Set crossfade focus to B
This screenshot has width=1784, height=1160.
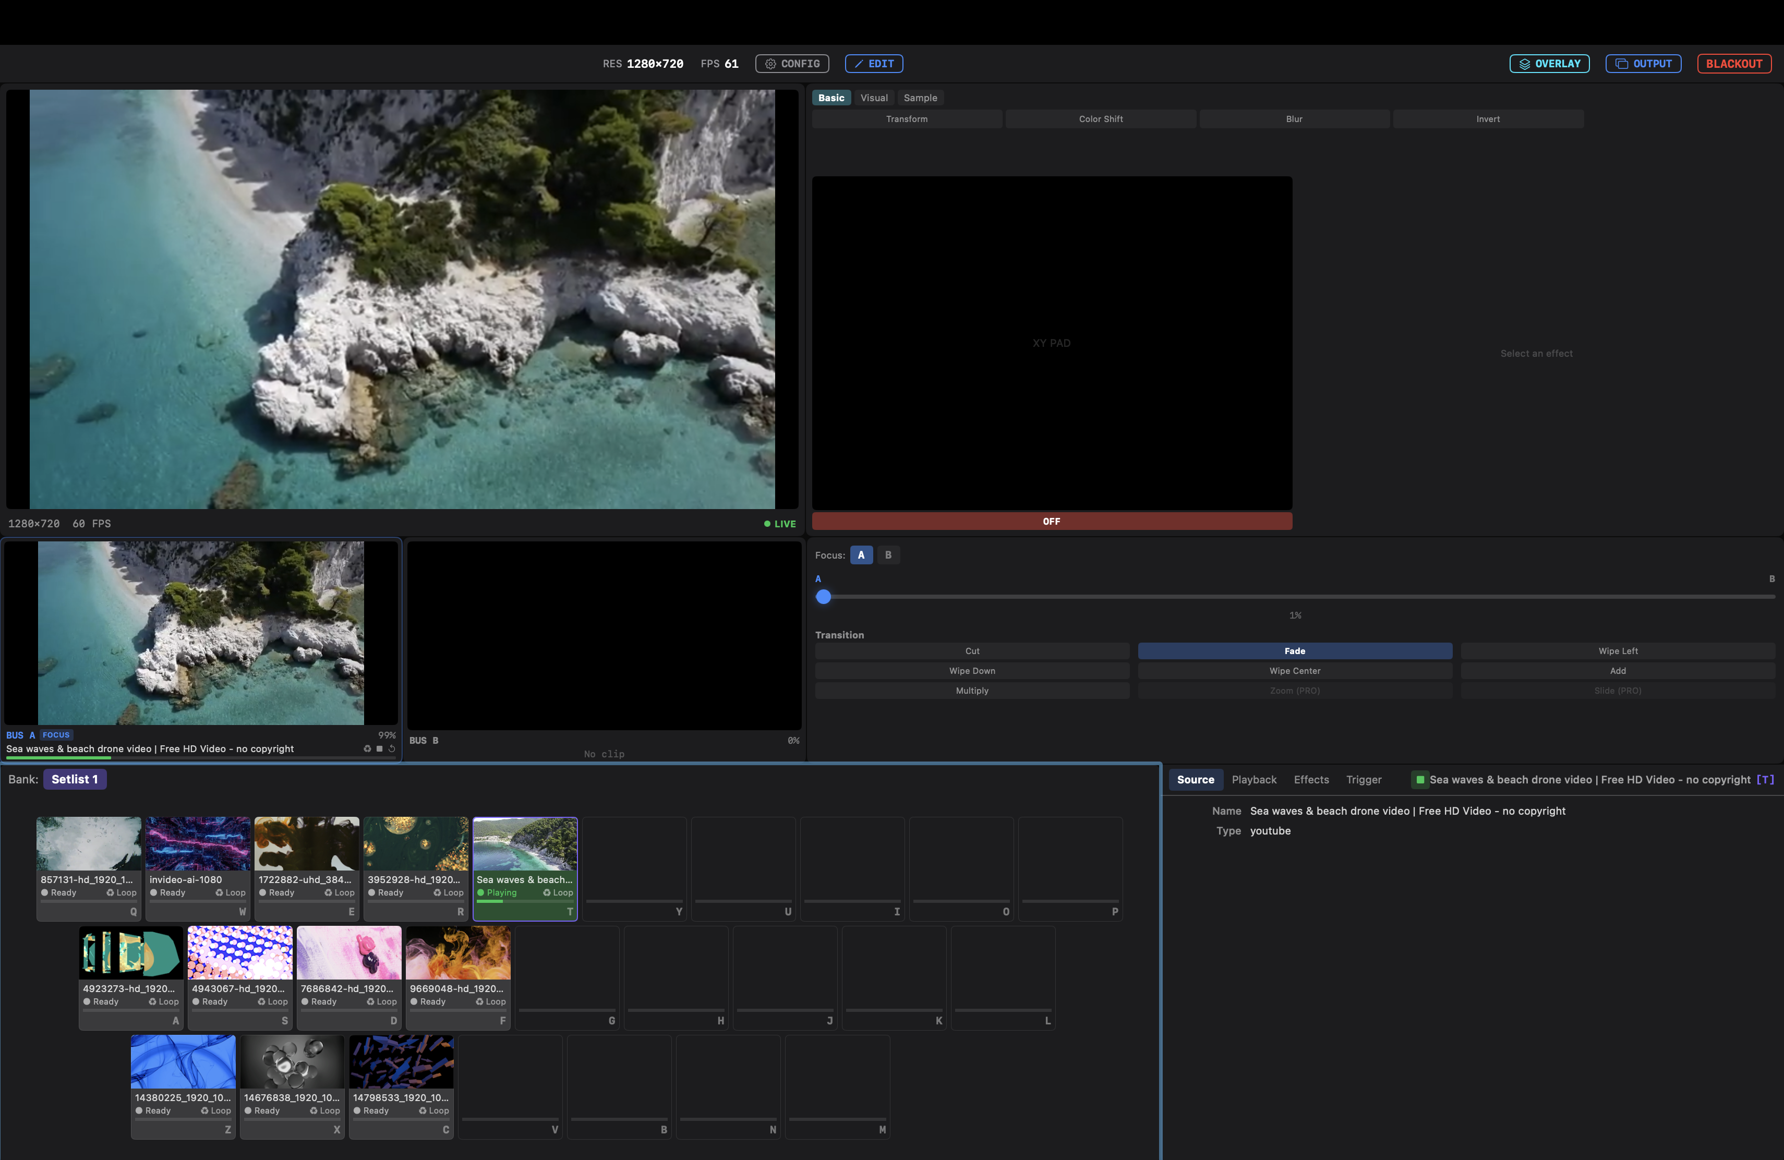point(888,554)
